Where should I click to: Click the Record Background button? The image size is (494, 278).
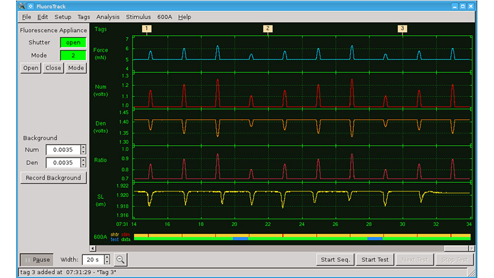[53, 178]
